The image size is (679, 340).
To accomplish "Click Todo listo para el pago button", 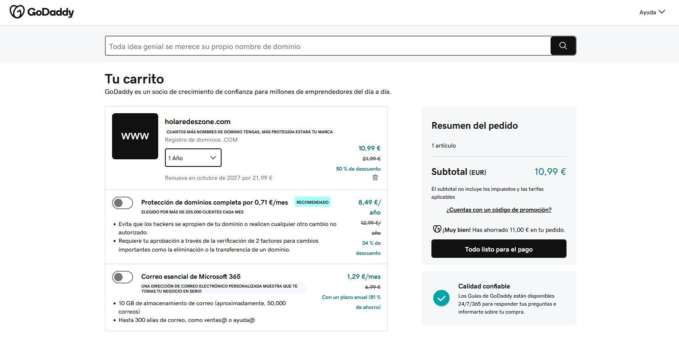I will point(499,249).
